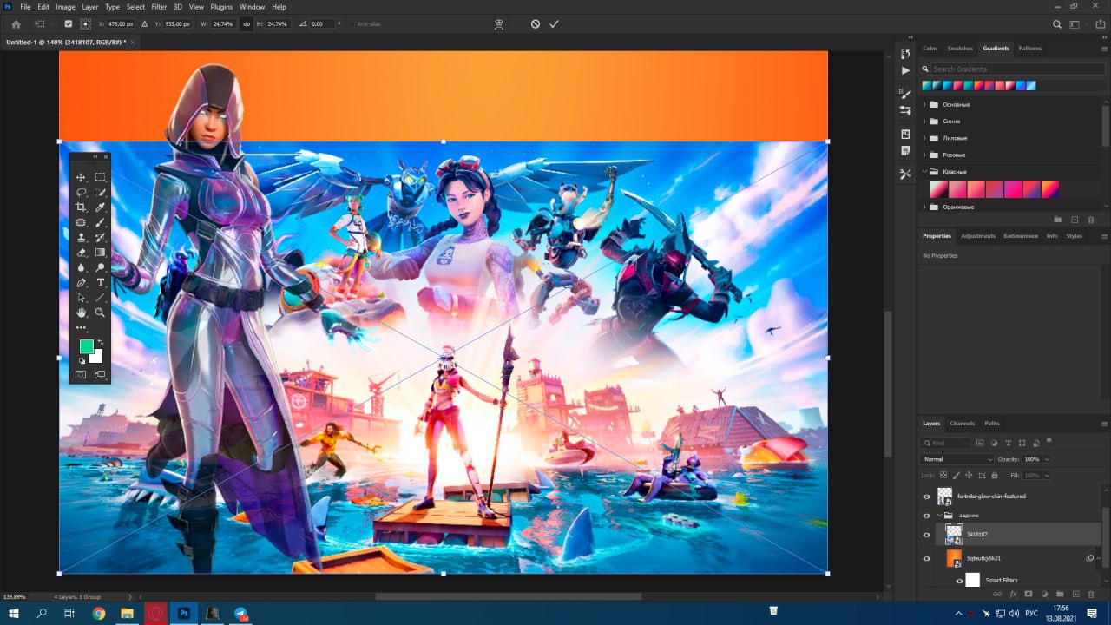Image resolution: width=1111 pixels, height=625 pixels.
Task: Select the Crop tool
Action: (82, 207)
